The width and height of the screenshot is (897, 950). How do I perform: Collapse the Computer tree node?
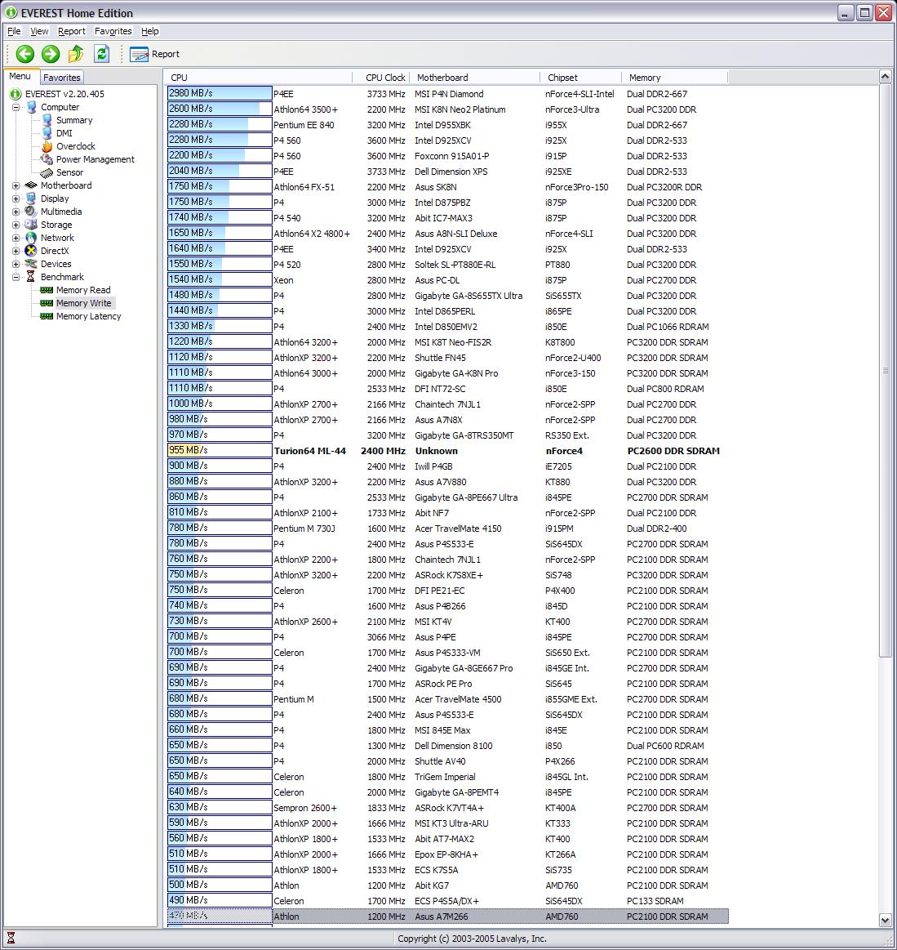point(16,107)
